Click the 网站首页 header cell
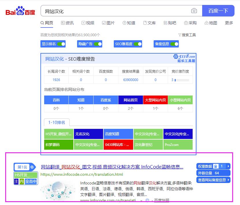 [131, 100]
